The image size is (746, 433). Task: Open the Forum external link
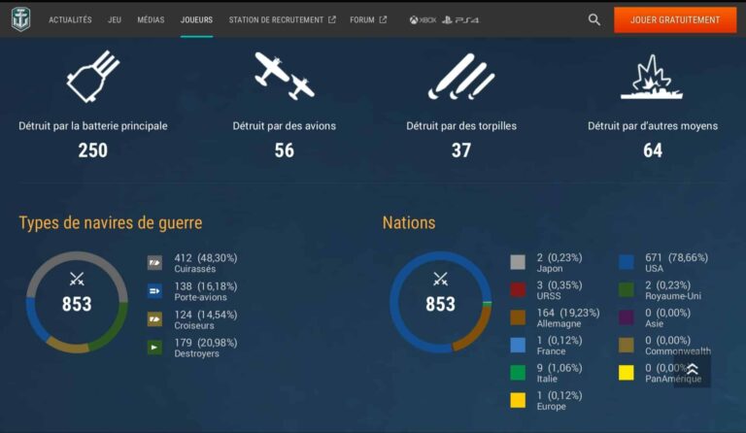pyautogui.click(x=367, y=19)
